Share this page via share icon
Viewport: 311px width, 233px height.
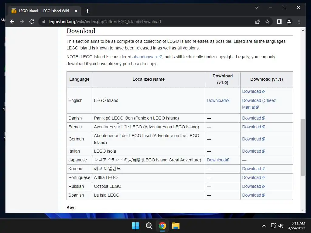pyautogui.click(x=258, y=22)
